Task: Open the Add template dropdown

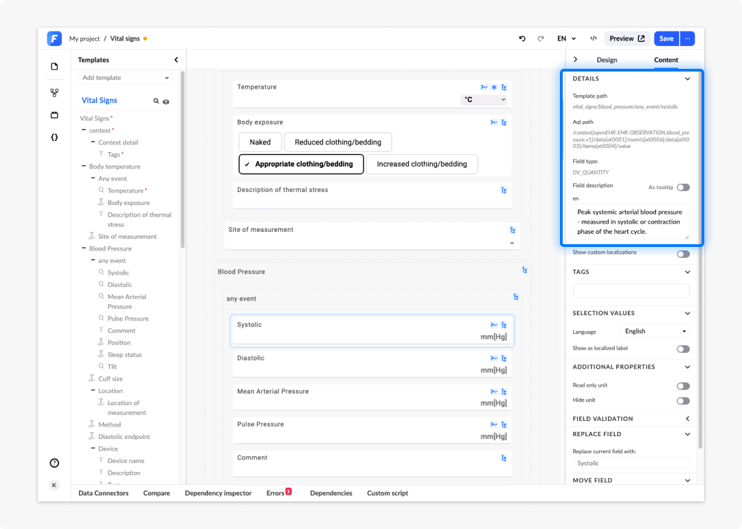Action: click(125, 78)
